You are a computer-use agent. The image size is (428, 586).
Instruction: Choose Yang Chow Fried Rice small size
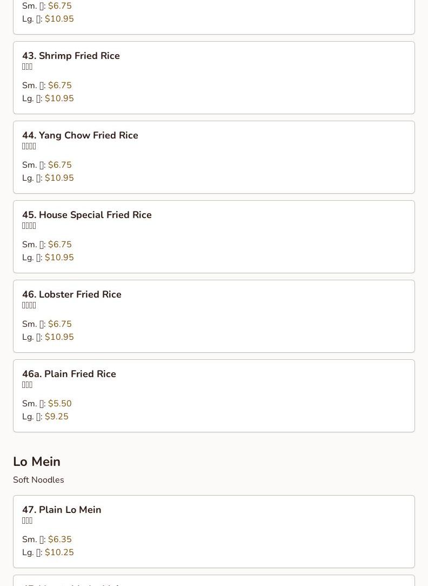(x=46, y=165)
